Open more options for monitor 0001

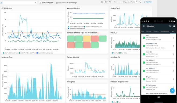tap(174, 38)
